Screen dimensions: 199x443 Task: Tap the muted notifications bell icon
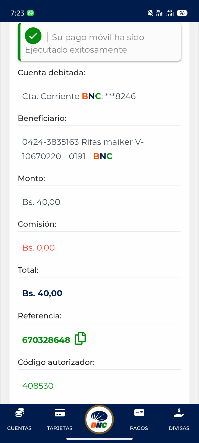tap(150, 13)
